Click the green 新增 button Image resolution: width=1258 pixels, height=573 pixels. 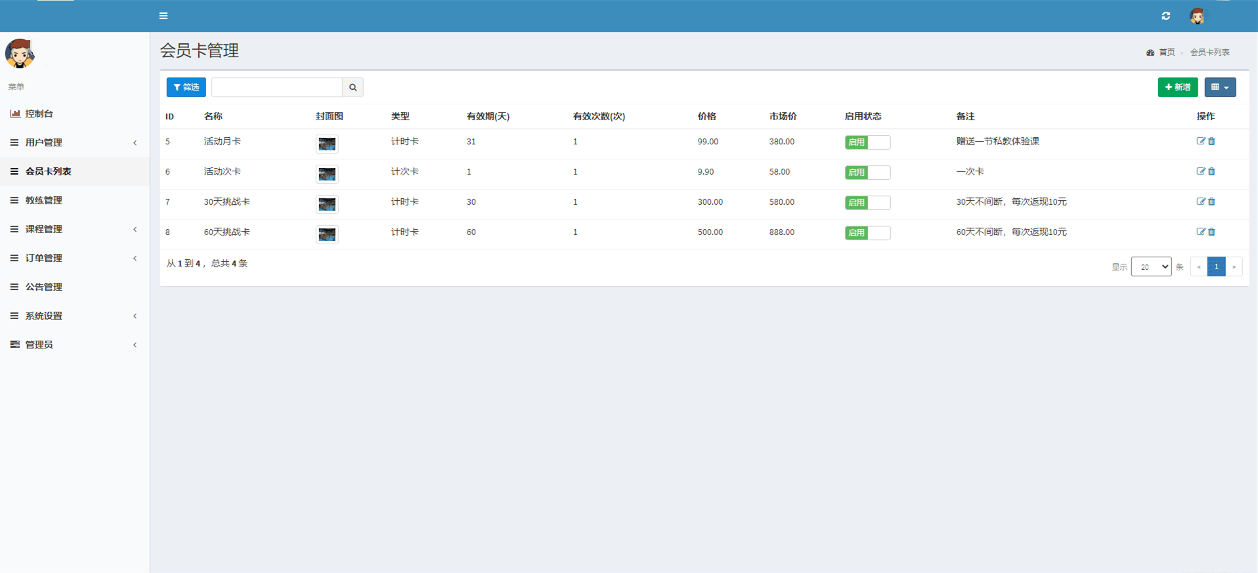pyautogui.click(x=1177, y=87)
